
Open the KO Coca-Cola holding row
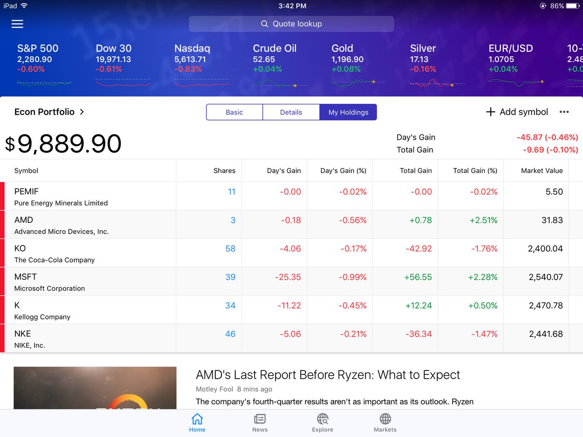(x=291, y=253)
